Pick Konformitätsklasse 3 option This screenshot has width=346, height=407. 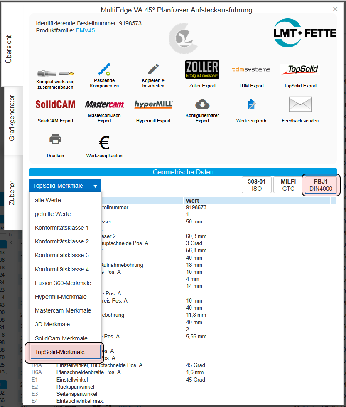click(66, 255)
